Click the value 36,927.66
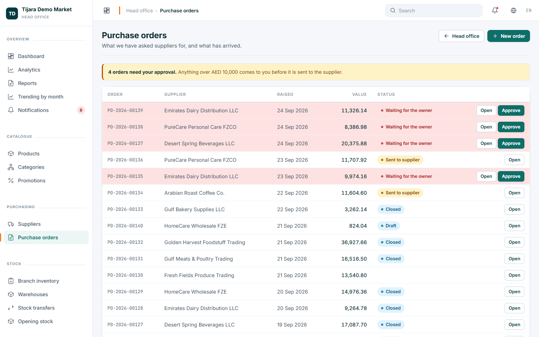 (354, 242)
